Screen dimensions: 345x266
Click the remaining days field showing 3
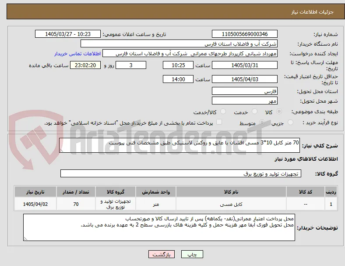(x=131, y=65)
